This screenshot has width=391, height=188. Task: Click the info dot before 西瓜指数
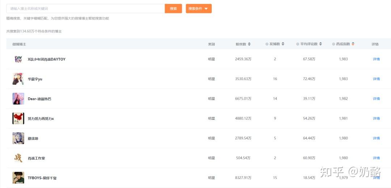[x=333, y=44]
